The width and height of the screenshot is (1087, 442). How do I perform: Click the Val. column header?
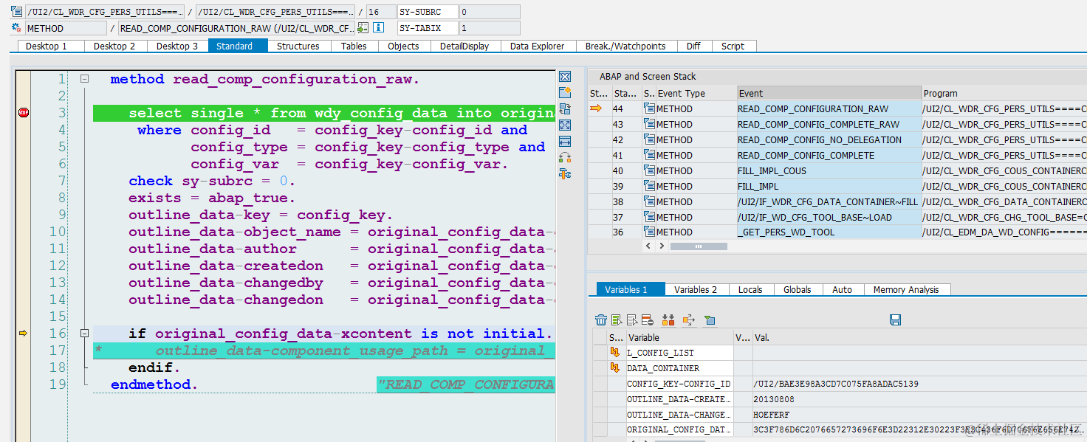click(919, 337)
